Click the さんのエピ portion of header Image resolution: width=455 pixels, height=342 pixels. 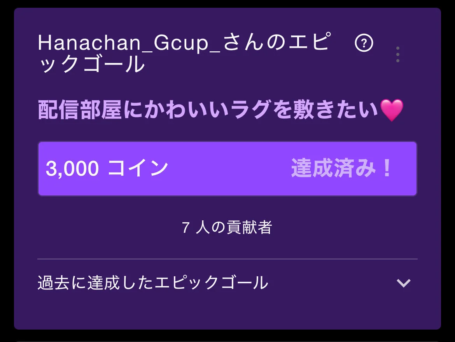point(277,42)
